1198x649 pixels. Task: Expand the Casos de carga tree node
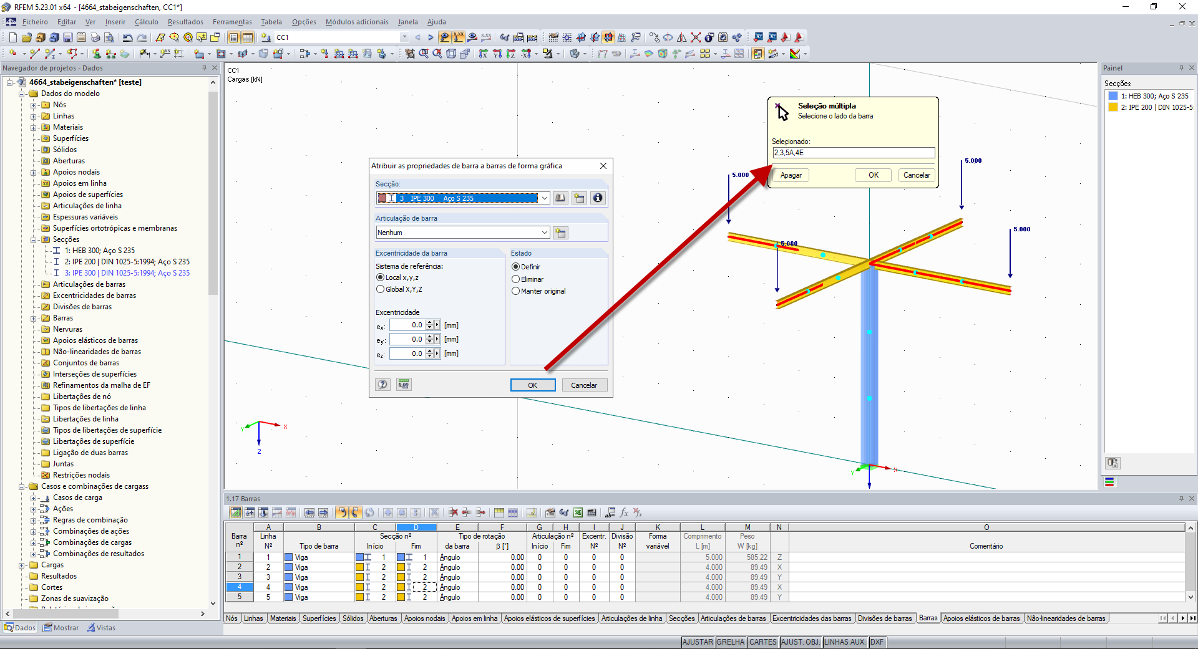[x=34, y=498]
